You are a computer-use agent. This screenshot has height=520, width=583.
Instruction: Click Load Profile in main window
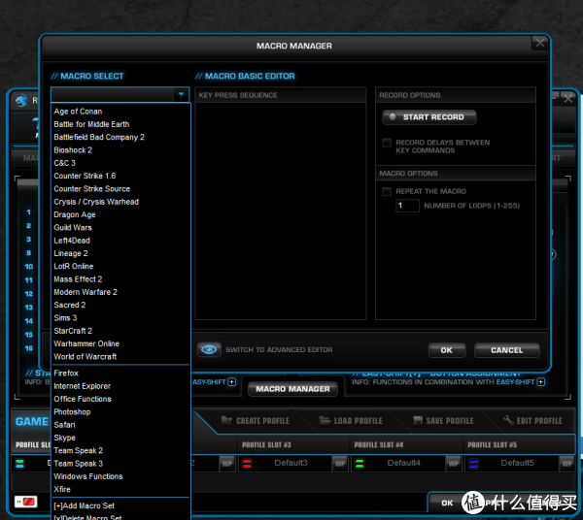(x=351, y=420)
